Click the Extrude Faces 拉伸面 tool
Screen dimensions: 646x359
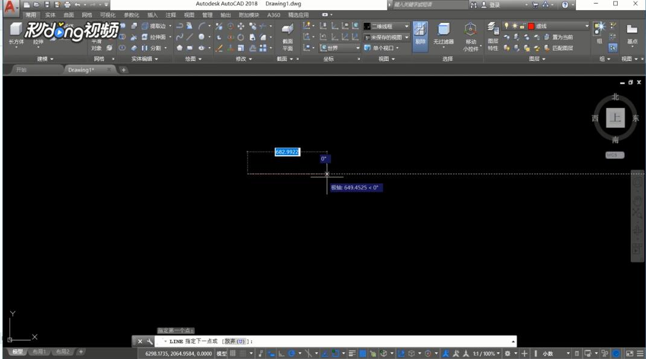tap(154, 37)
